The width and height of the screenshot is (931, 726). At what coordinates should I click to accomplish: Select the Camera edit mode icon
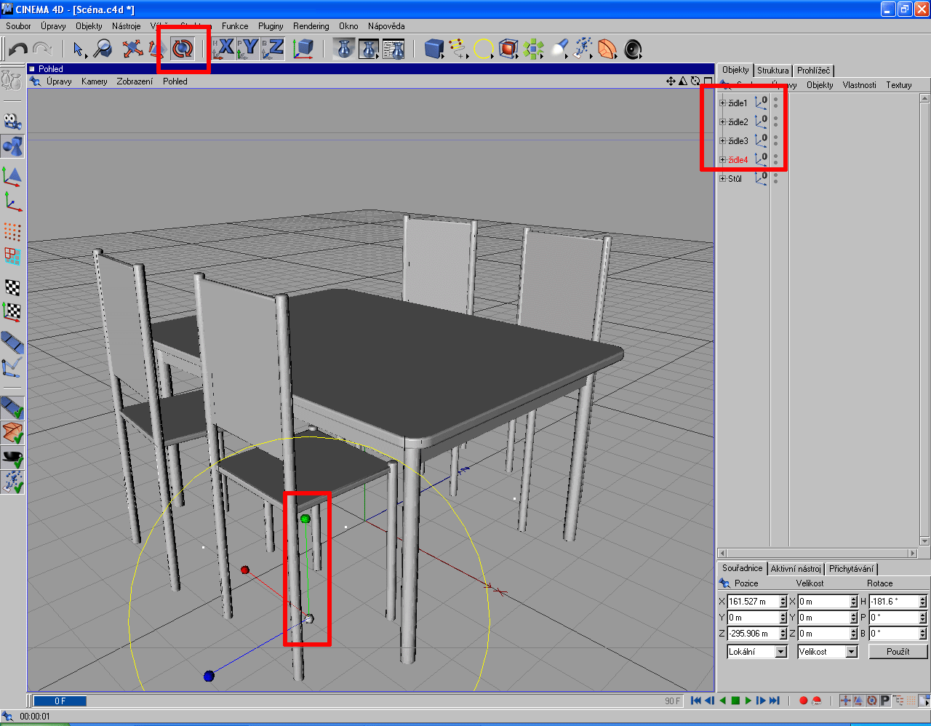point(12,121)
